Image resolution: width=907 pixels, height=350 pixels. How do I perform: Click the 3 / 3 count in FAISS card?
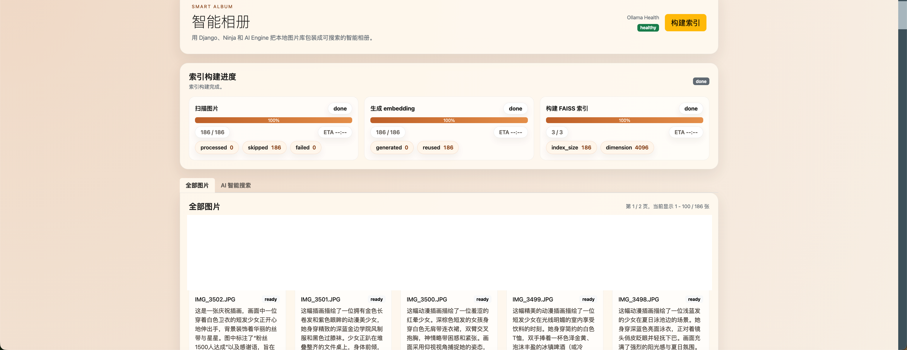coord(557,133)
